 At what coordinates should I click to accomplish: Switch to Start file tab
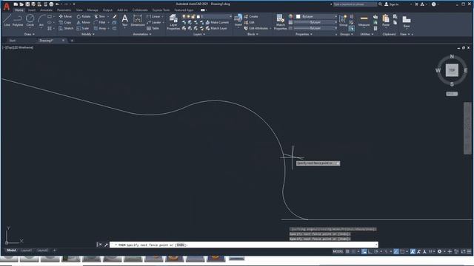point(13,41)
